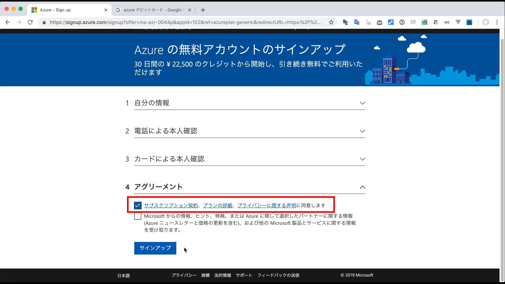Switch to the Azure - Sign up tab

69,10
